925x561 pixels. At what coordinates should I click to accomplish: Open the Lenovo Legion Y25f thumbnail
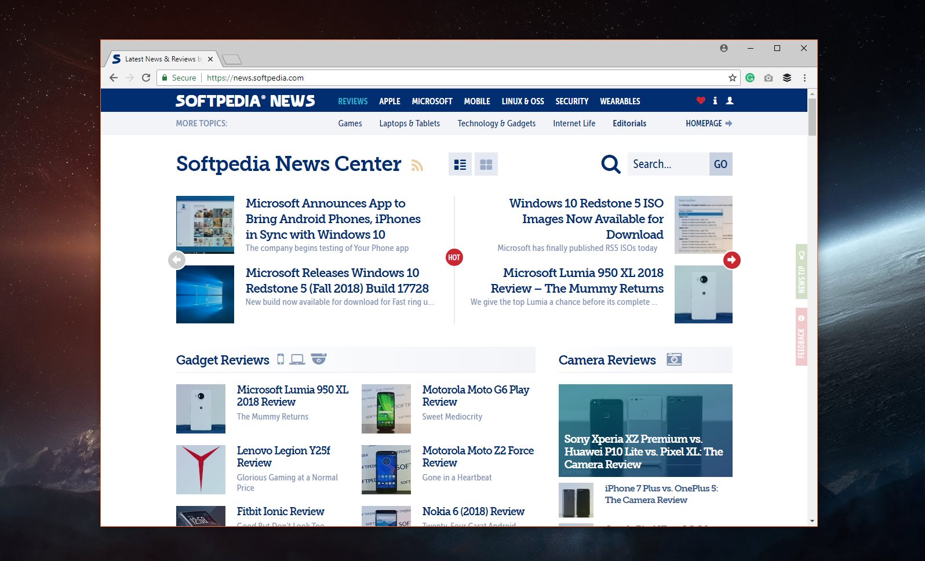point(201,469)
